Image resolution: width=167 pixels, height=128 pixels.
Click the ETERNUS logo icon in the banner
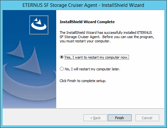[x=39, y=25]
